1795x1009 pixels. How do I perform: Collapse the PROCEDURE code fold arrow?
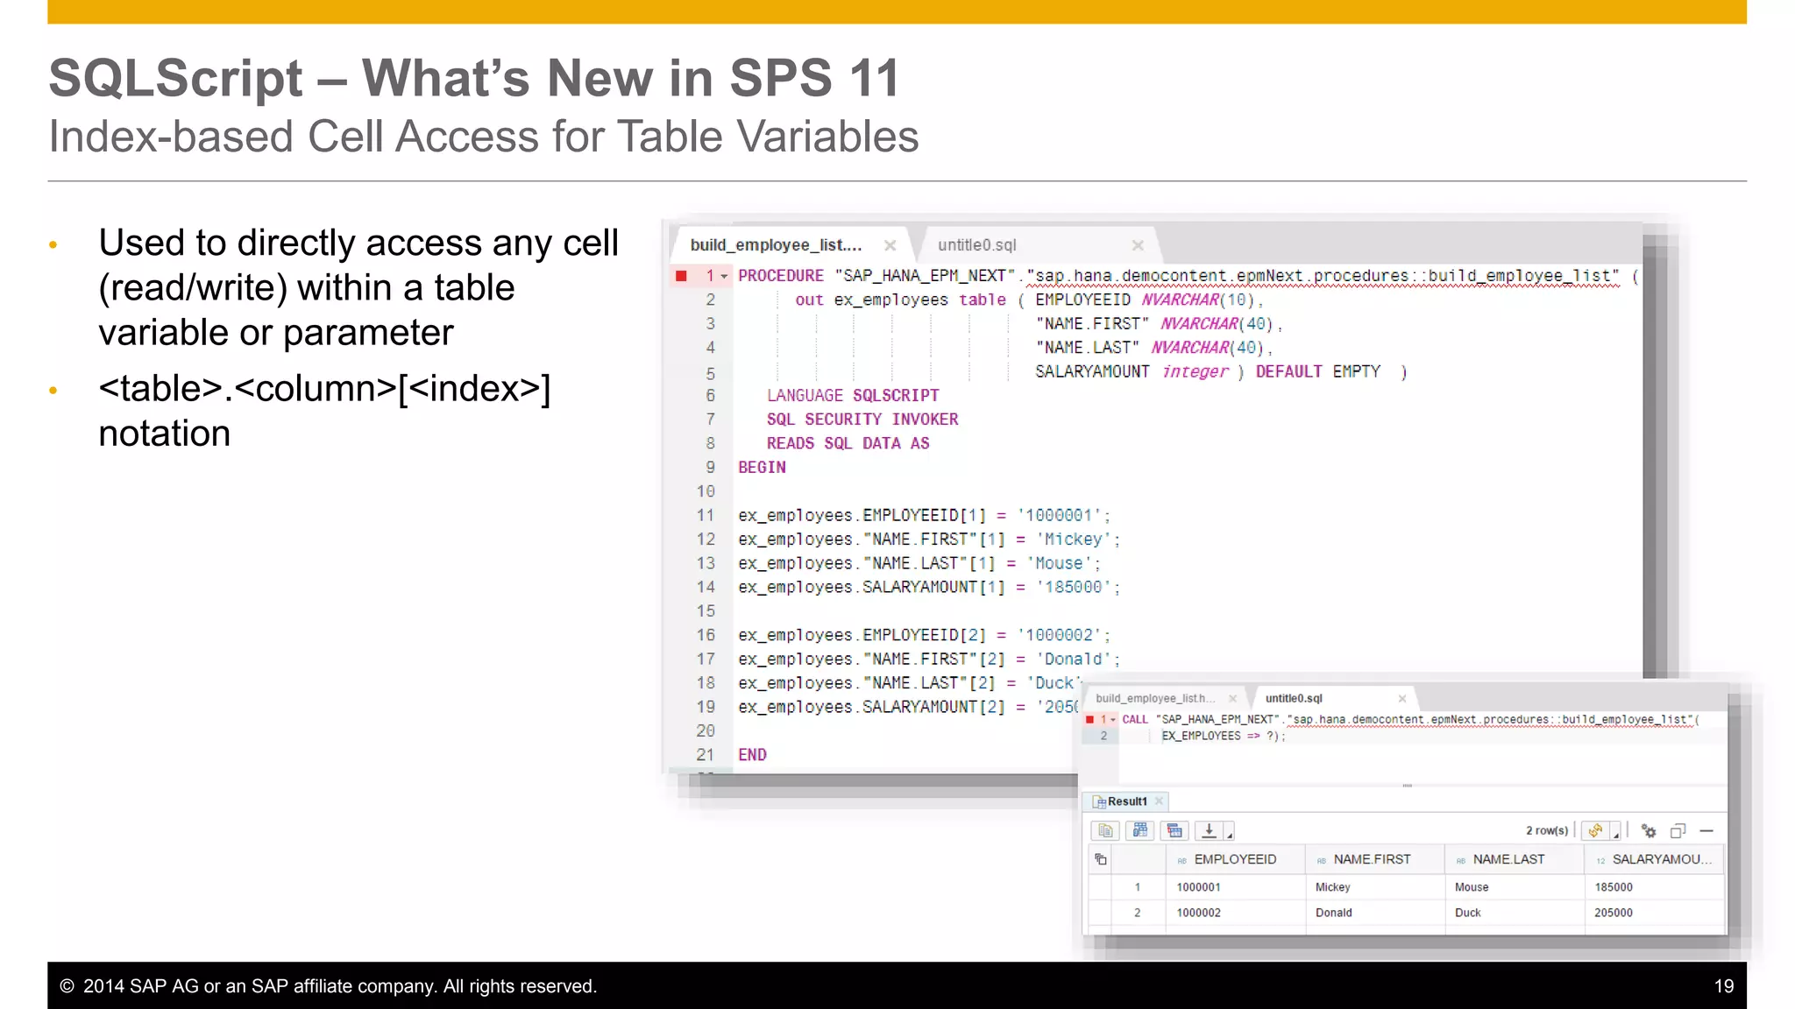(724, 277)
